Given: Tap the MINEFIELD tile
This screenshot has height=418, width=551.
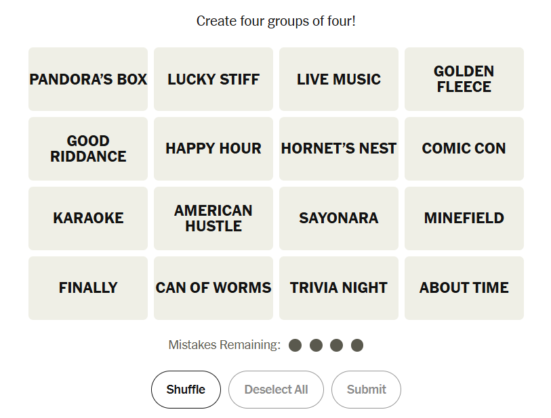Looking at the screenshot, I should point(464,218).
